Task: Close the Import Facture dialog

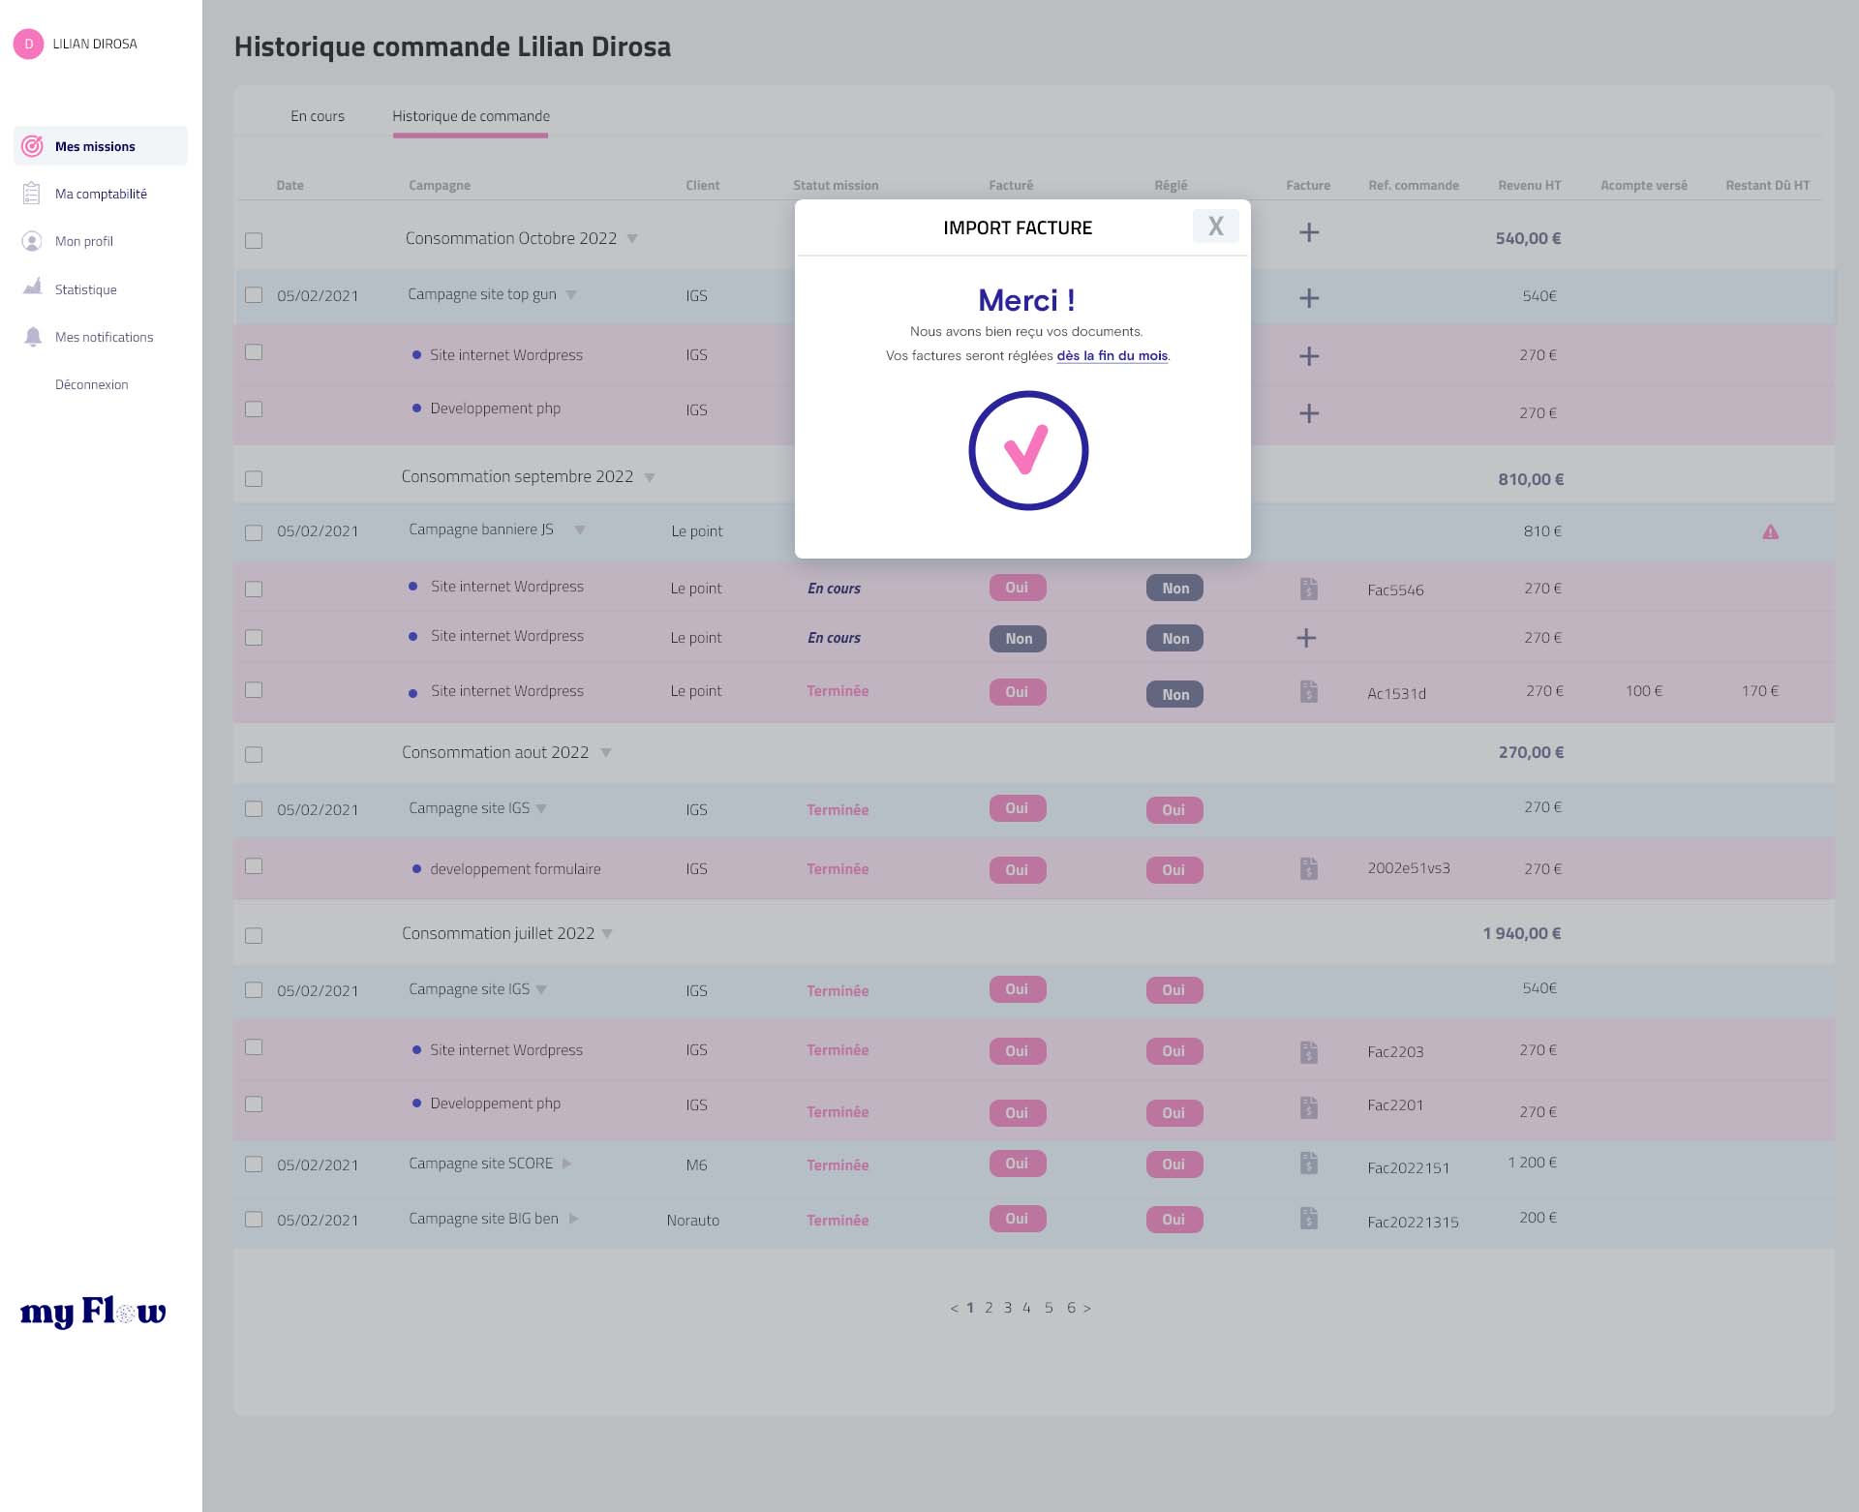Action: click(x=1215, y=227)
